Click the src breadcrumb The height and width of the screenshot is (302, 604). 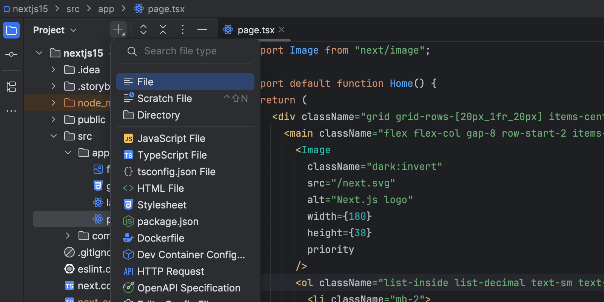pos(73,9)
